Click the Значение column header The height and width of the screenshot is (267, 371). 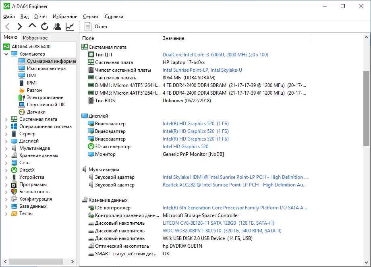[x=235, y=38]
